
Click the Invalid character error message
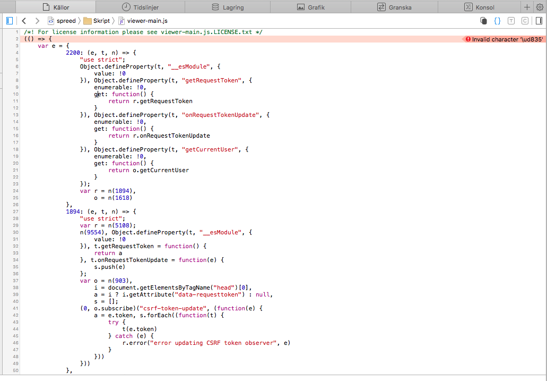507,39
